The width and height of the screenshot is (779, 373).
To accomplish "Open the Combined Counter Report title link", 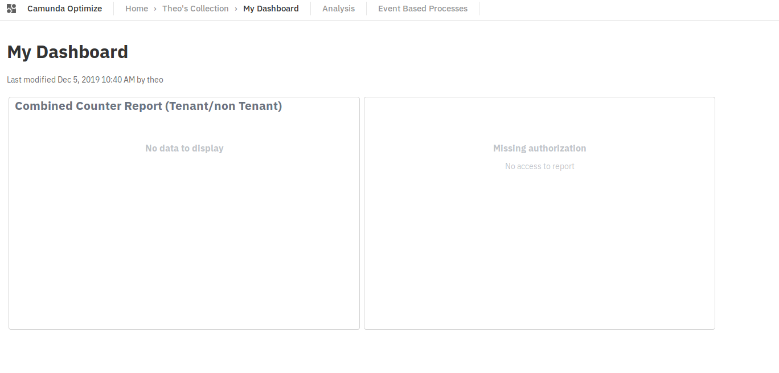I will 148,106.
